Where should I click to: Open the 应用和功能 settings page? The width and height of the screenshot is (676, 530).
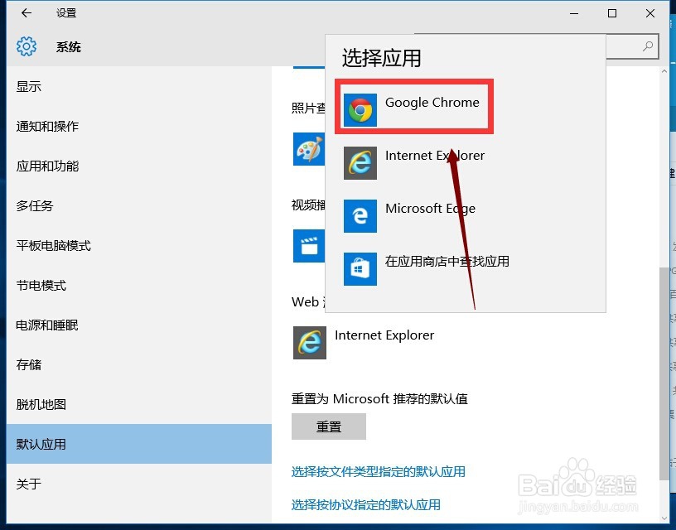tap(139, 166)
